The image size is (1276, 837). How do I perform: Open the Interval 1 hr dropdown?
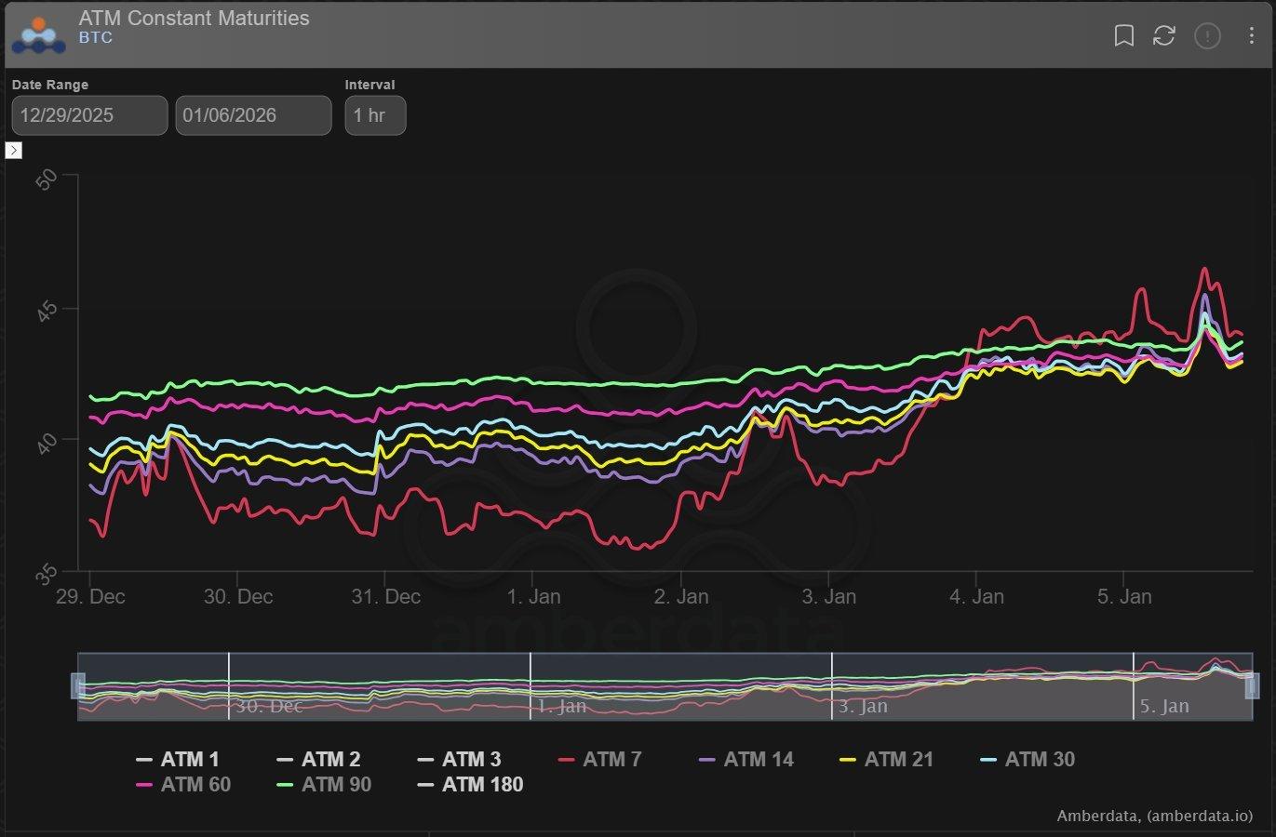point(375,115)
